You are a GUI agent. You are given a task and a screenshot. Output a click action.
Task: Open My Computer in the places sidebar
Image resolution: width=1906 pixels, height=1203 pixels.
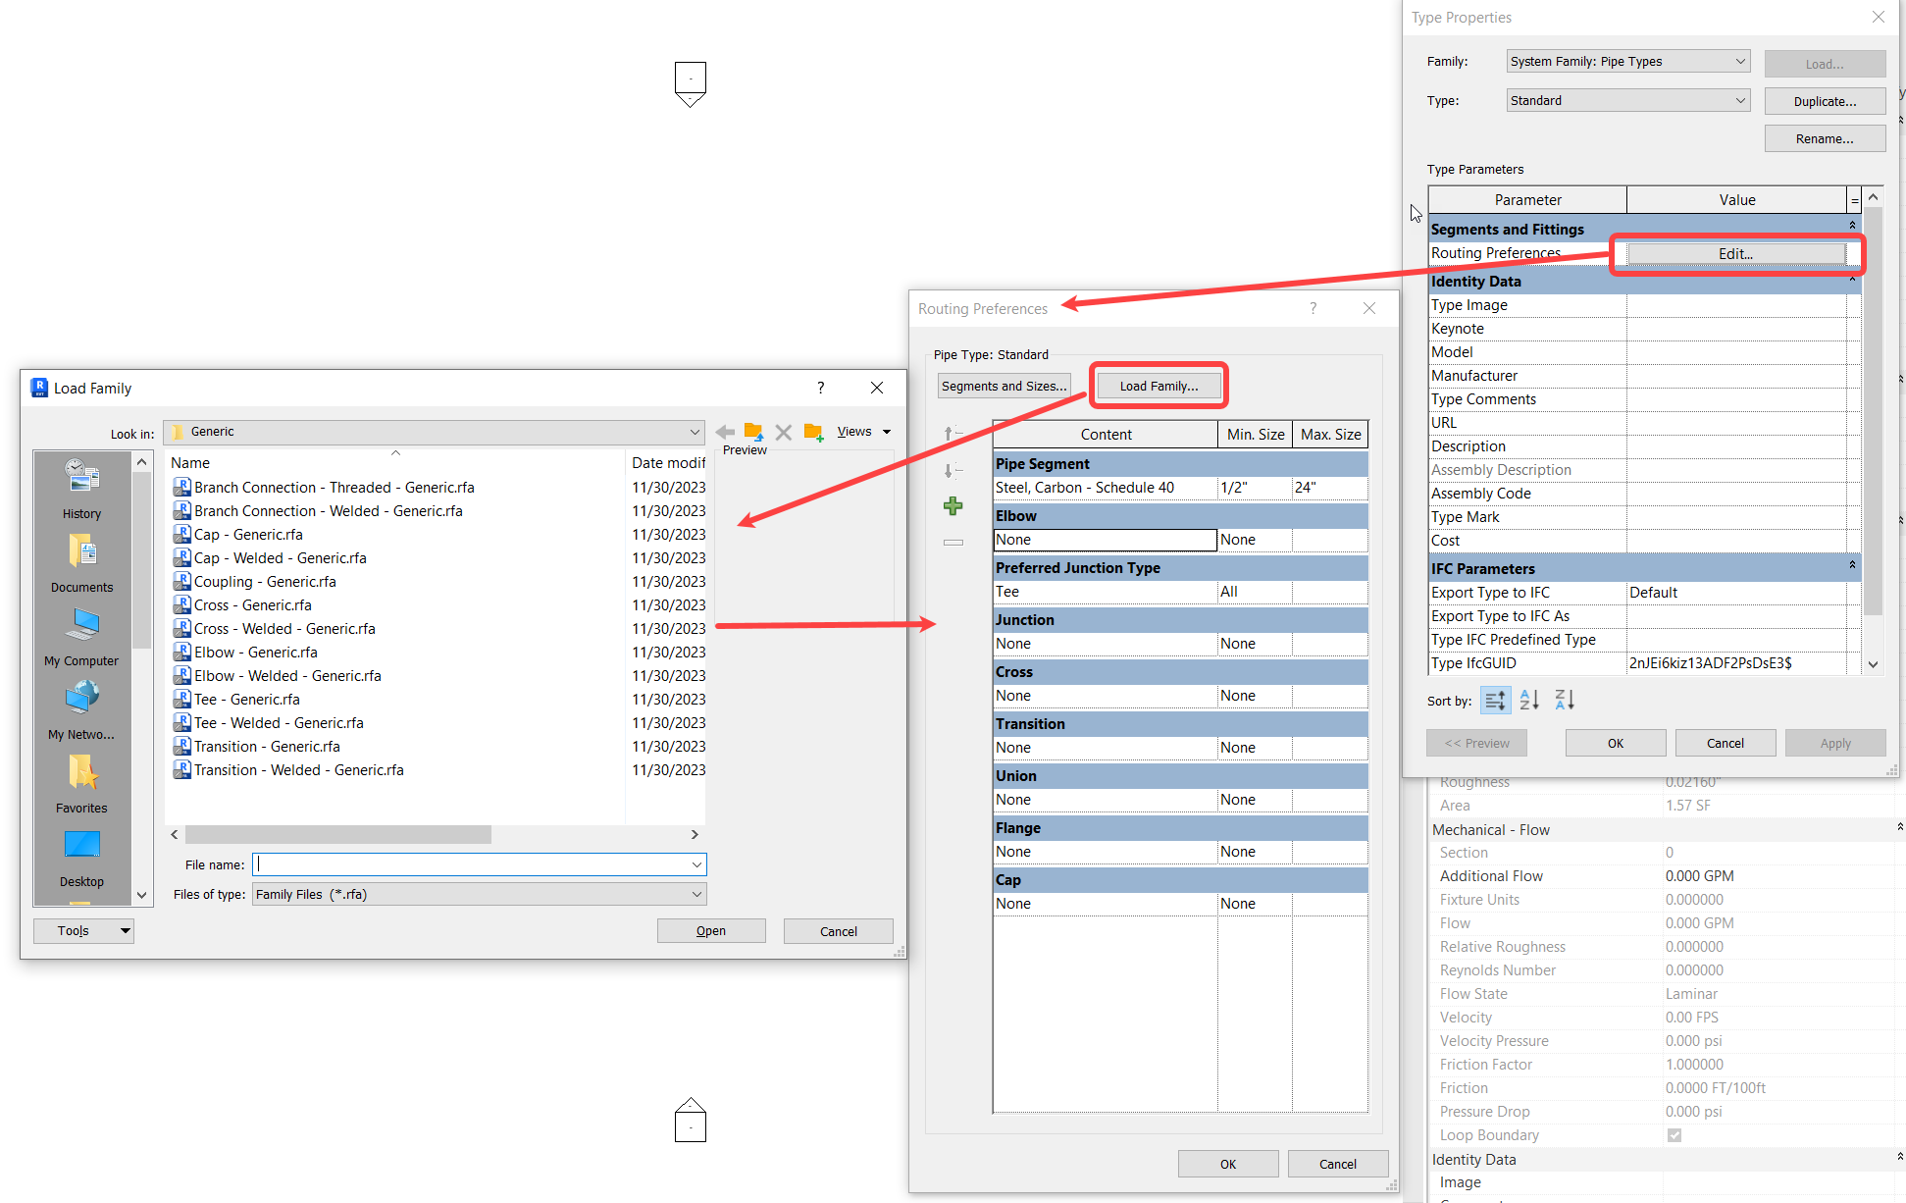[x=80, y=636]
